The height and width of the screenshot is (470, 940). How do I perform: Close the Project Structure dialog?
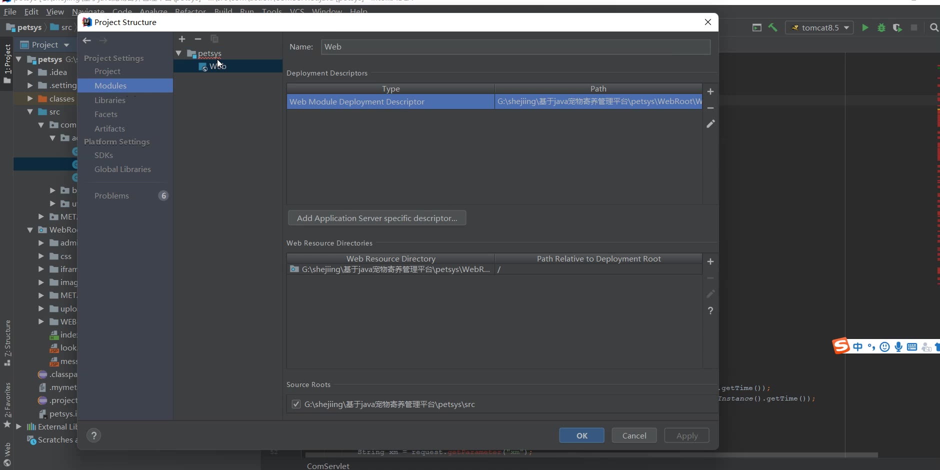(x=708, y=22)
